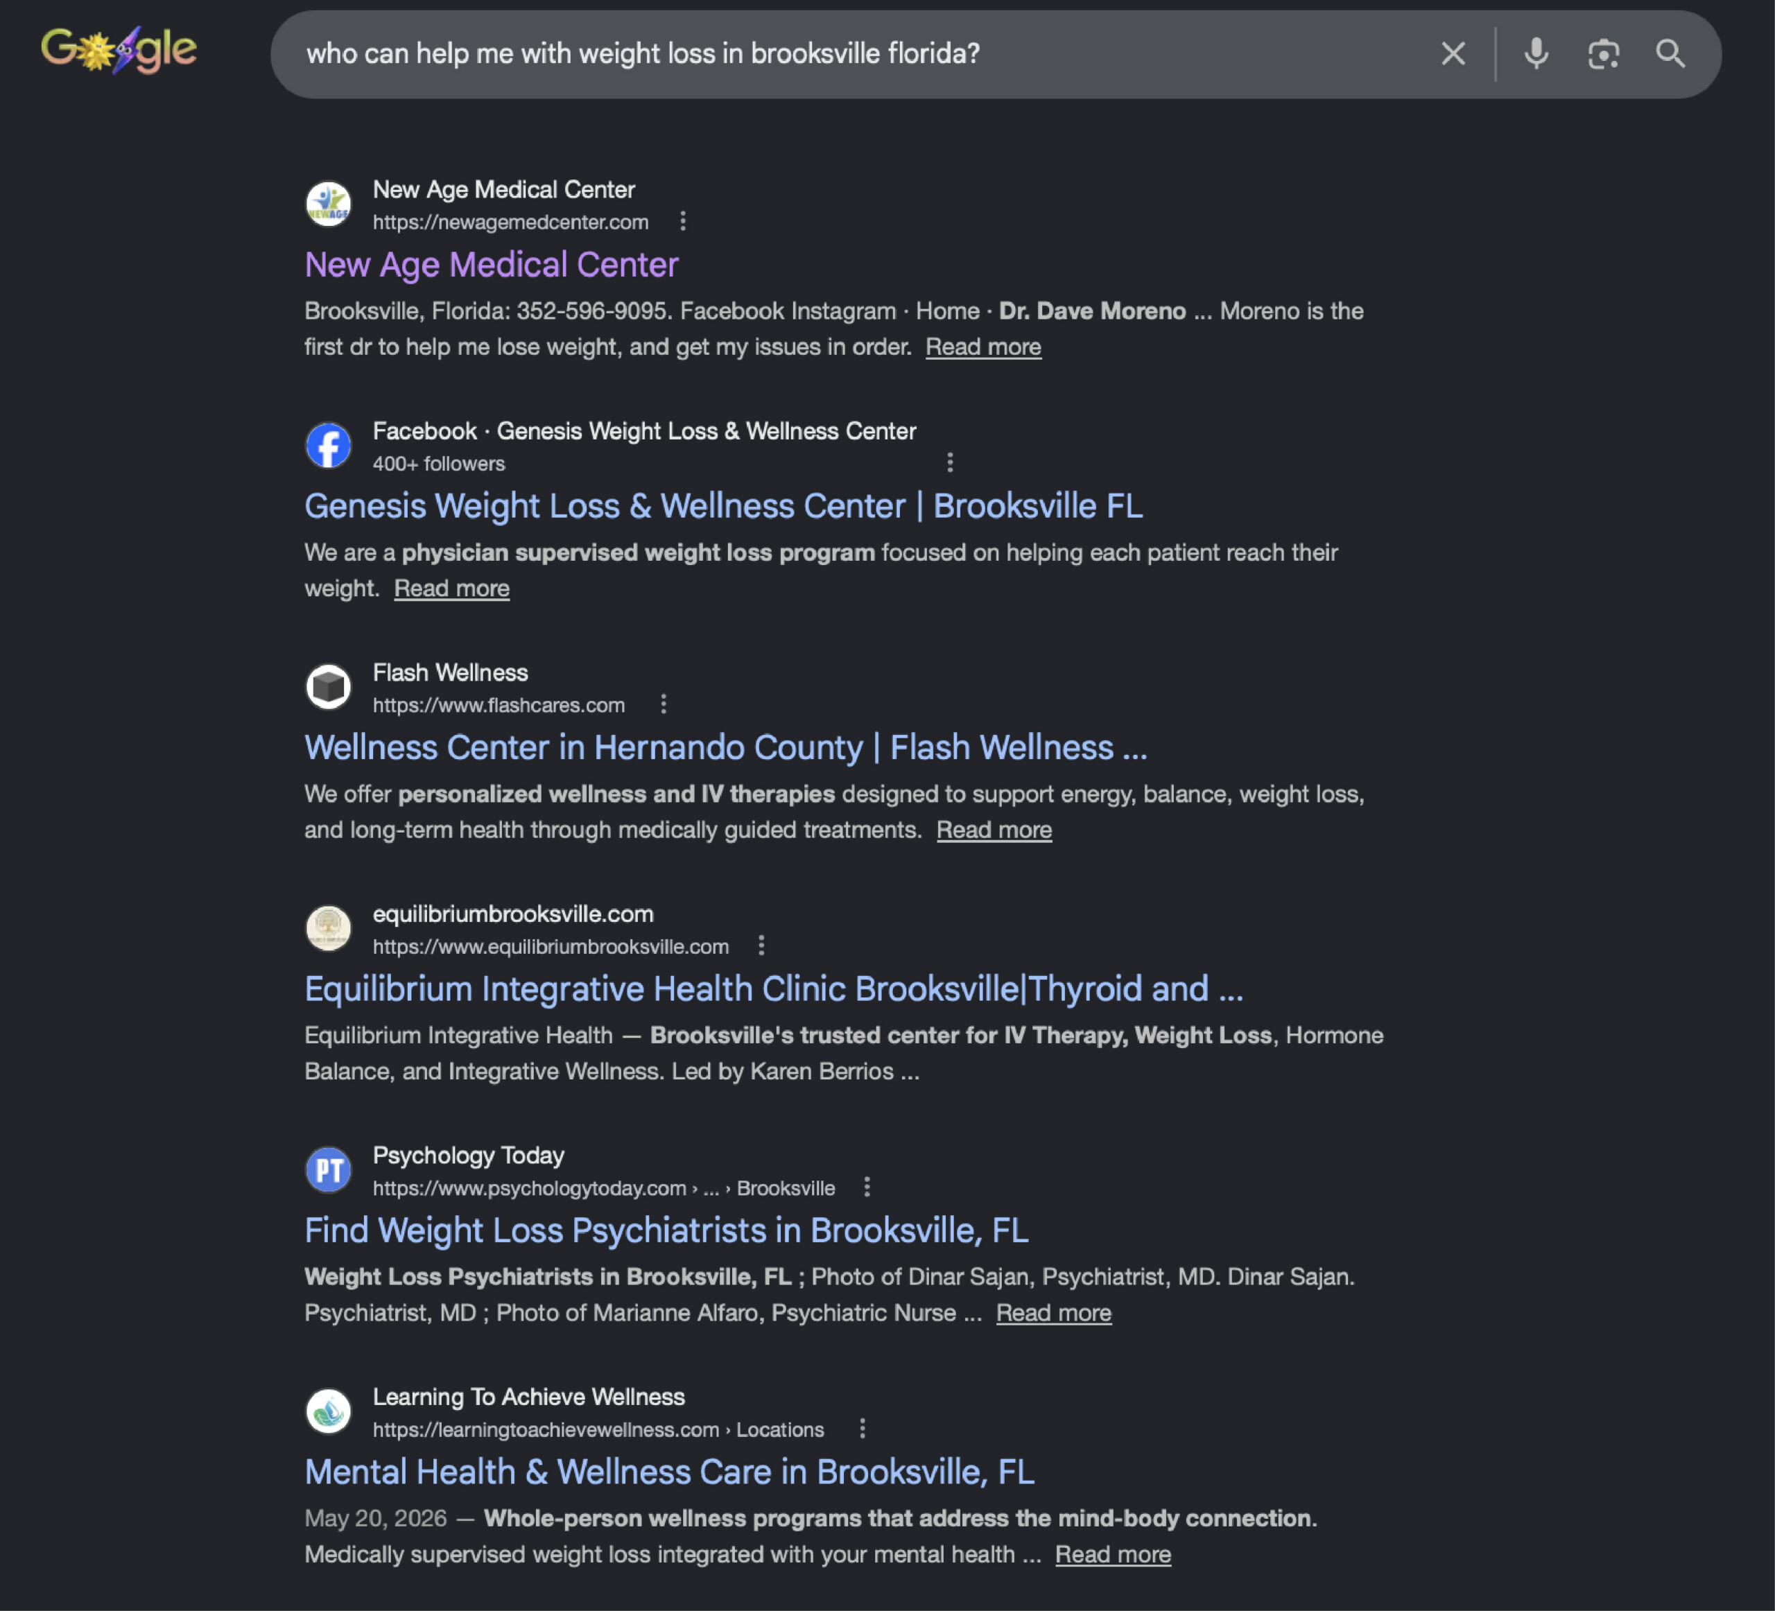Clear the search query with X

[x=1453, y=53]
